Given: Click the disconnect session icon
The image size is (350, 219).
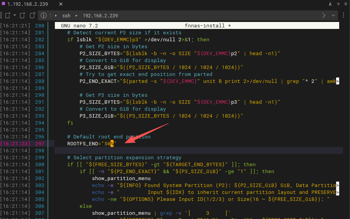Looking at the screenshot, I should pyautogui.click(x=22, y=15).
